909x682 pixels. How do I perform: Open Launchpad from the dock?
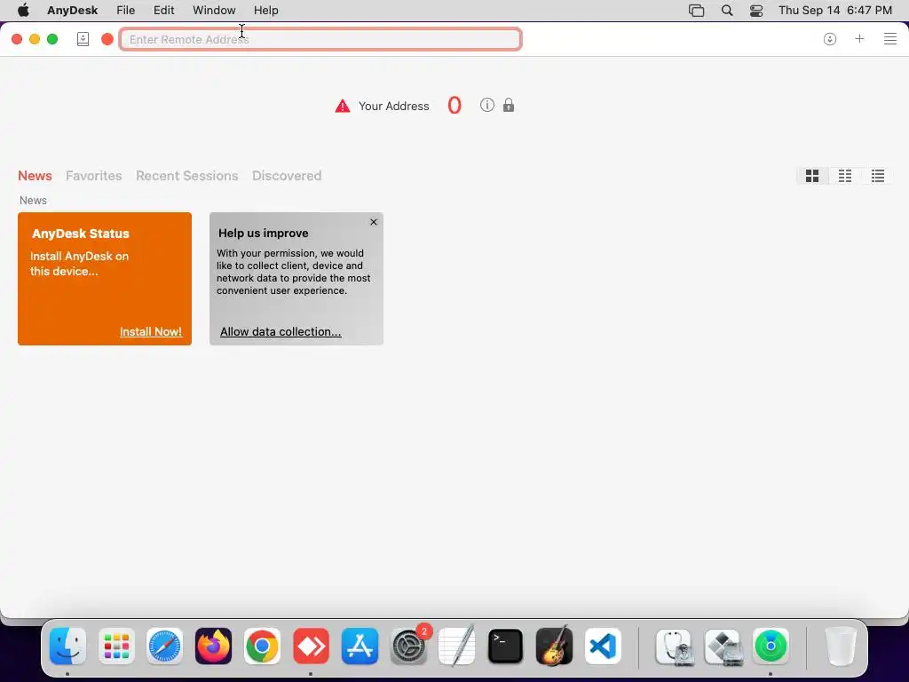(116, 646)
